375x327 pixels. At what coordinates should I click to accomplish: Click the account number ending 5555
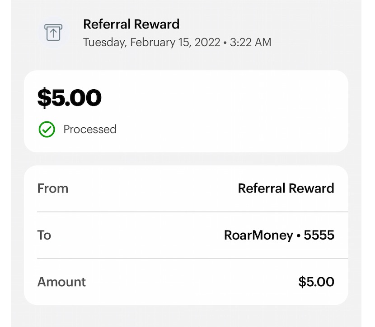pos(319,236)
